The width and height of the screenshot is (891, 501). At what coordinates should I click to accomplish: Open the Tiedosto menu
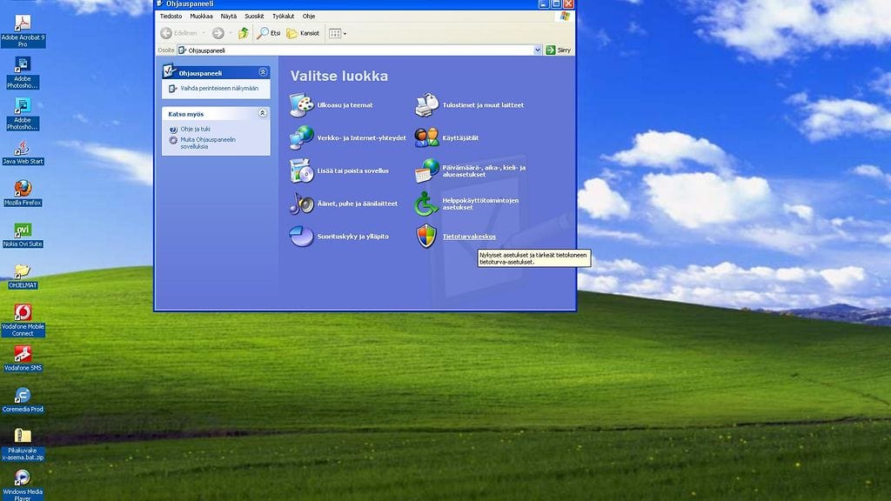[171, 16]
